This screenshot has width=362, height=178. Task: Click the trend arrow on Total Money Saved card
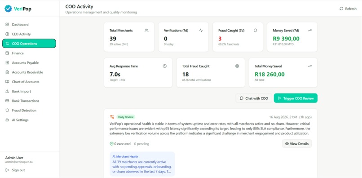[x=310, y=66]
